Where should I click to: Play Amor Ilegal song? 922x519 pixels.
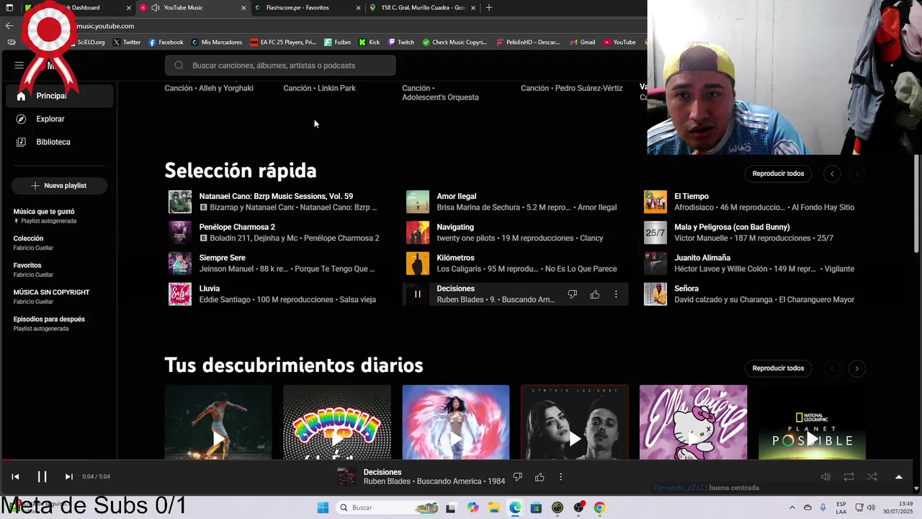tap(418, 202)
